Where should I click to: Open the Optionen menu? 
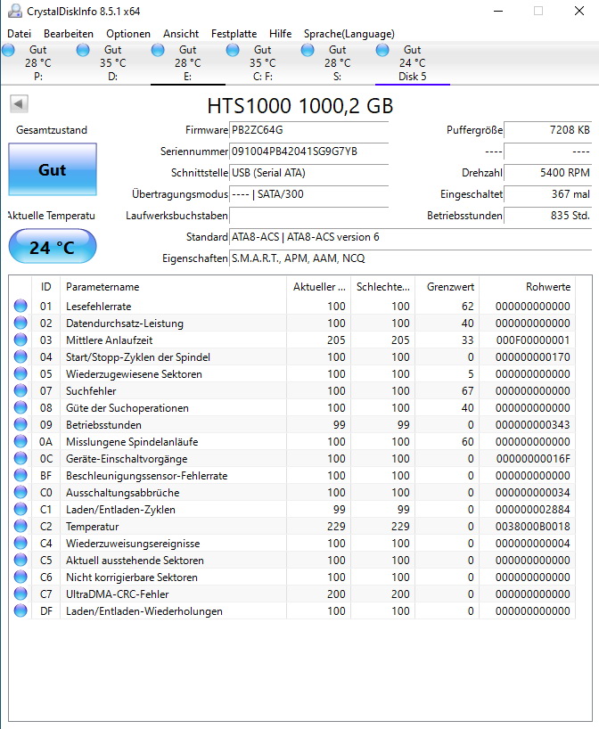[128, 34]
